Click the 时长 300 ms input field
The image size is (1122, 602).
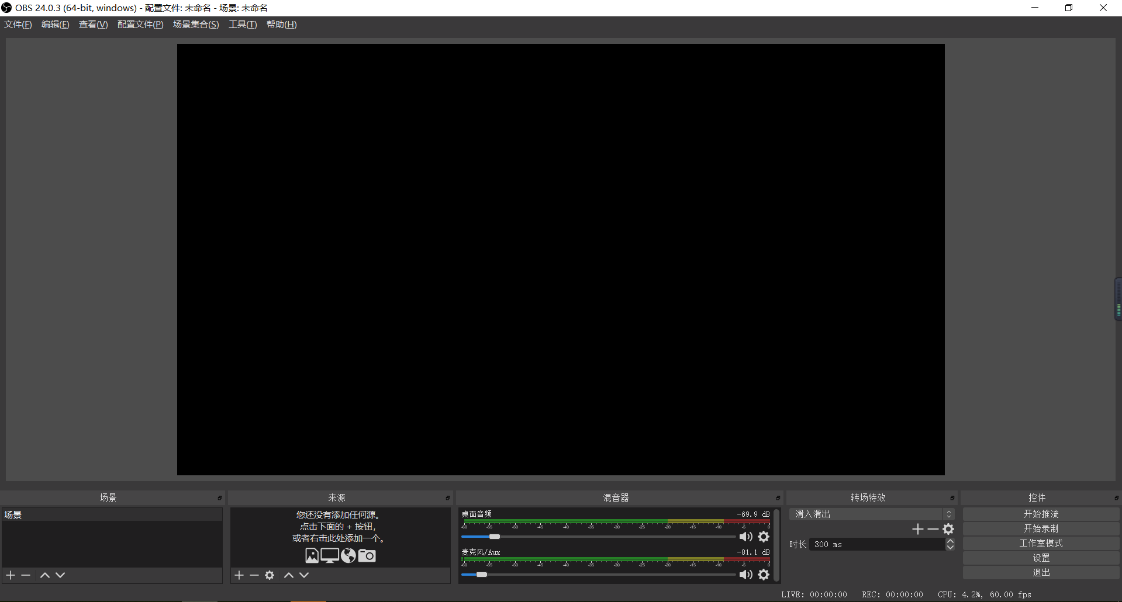[x=878, y=544]
